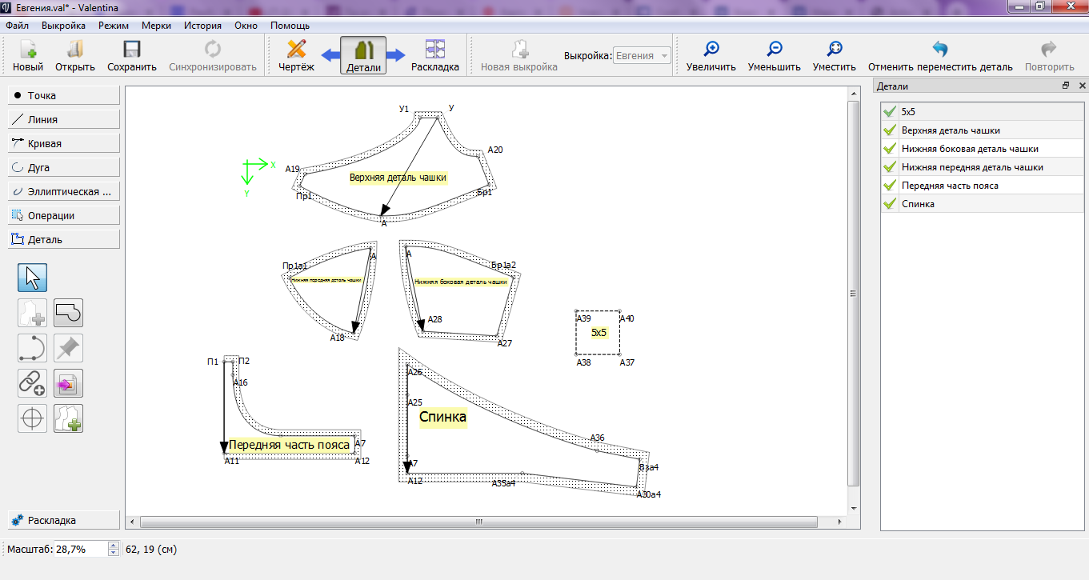Screen dimensions: 1089x580
Task: Click the export/insert details tool with pink arrow
Action: tap(68, 384)
